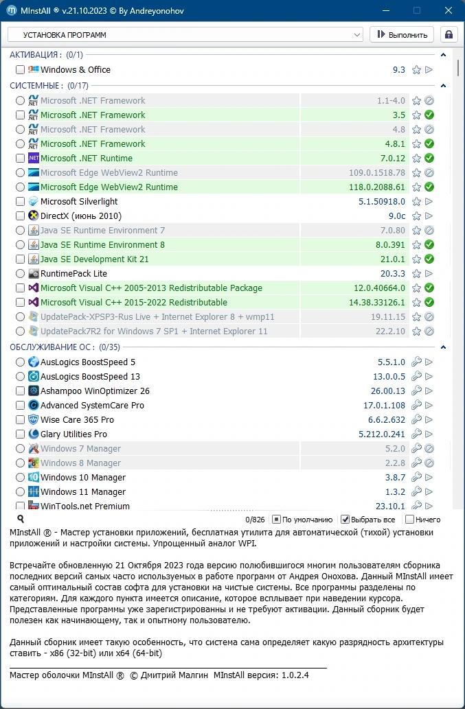Click key icon for Windows 10 Manager
Viewport: 465px width, 709px height.
[417, 478]
